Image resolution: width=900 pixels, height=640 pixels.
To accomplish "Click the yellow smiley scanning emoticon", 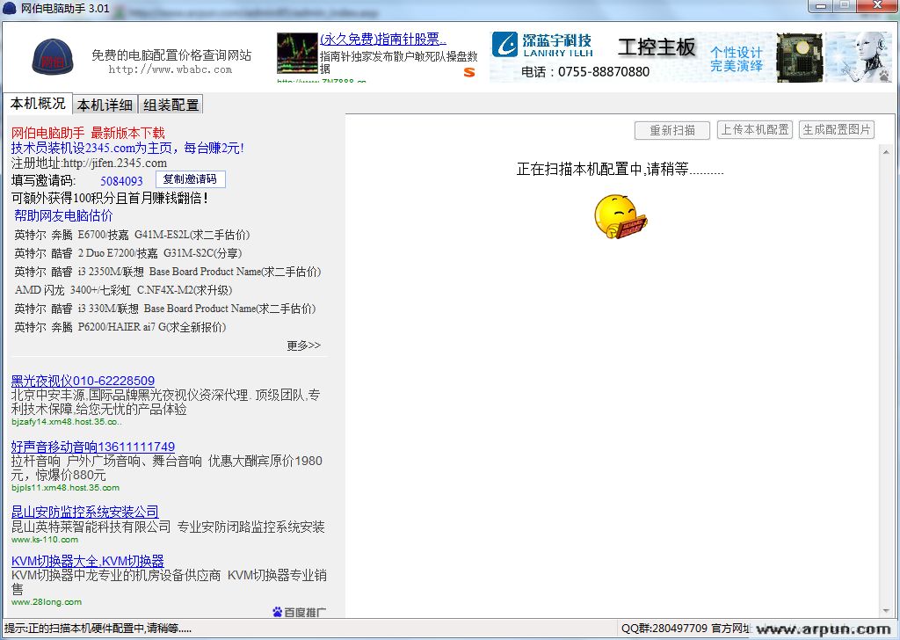I will point(620,216).
